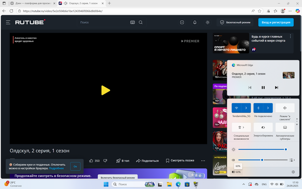Mute tab via the speaker icon
The image size is (302, 189).
[65, 3]
